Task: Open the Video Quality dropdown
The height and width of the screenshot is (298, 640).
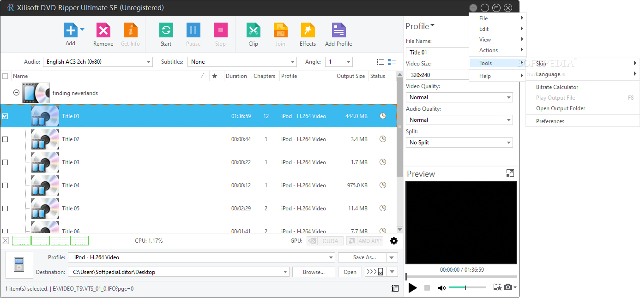Action: click(459, 97)
